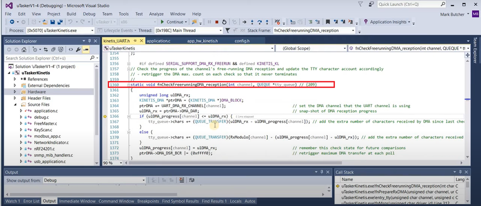
Task: Open the Thread dropdown
Action: (x=221, y=30)
